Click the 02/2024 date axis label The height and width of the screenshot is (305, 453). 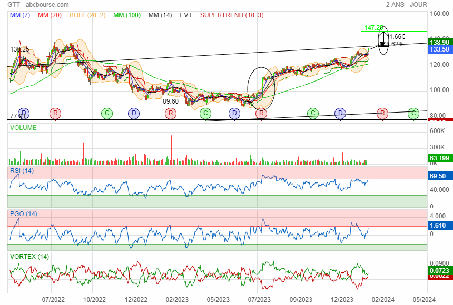383,300
